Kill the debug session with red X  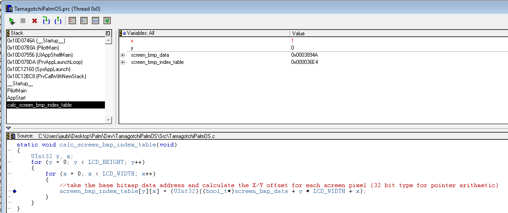click(x=34, y=21)
